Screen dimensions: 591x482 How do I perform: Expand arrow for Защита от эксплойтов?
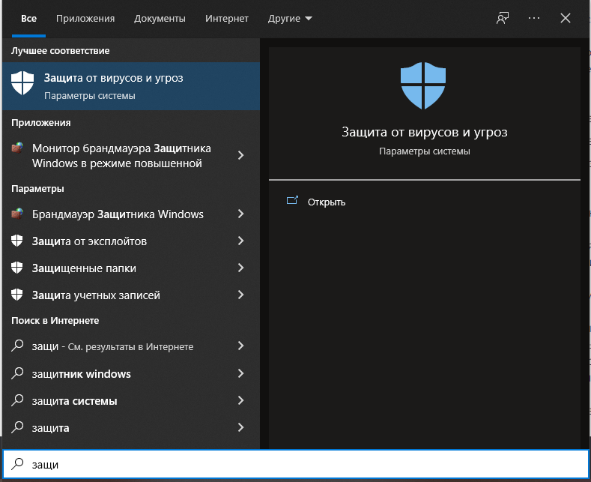(x=241, y=241)
